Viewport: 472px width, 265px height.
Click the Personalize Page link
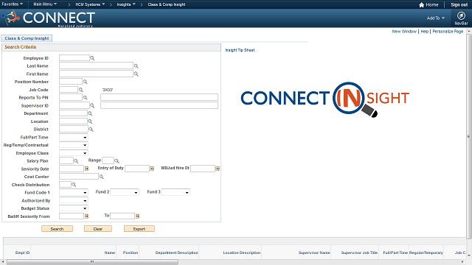[x=448, y=31]
